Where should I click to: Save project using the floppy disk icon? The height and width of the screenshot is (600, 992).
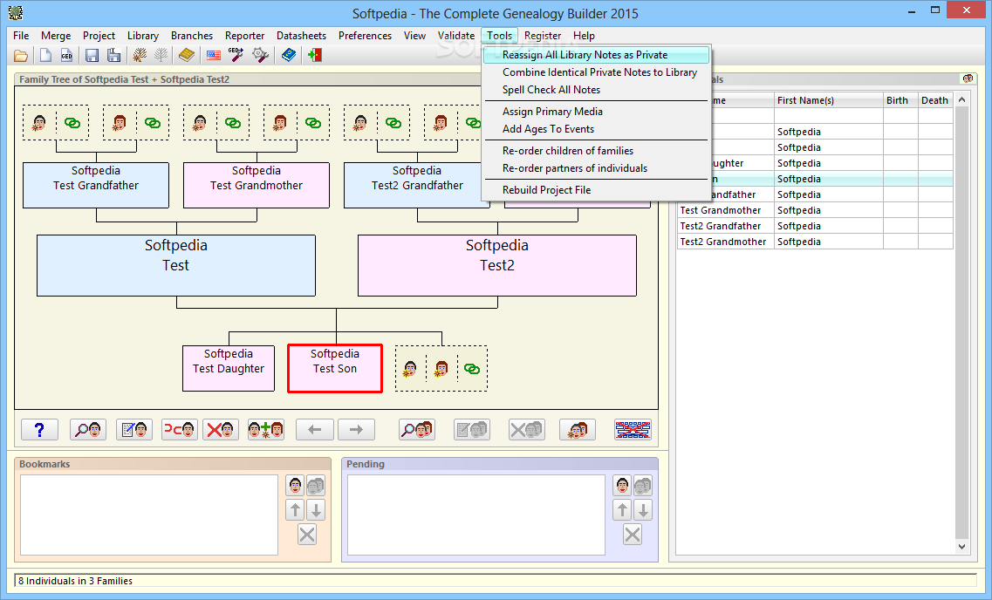pyautogui.click(x=92, y=56)
